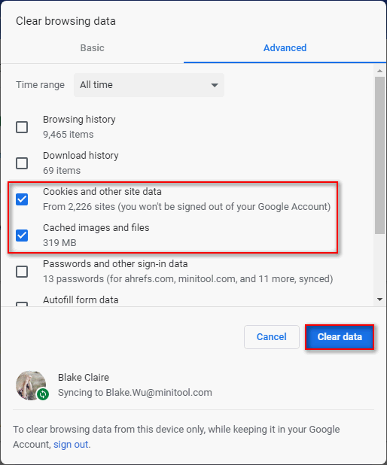Viewport: 387px width, 465px height.
Task: Enable the Download history checkbox
Action: click(22, 163)
